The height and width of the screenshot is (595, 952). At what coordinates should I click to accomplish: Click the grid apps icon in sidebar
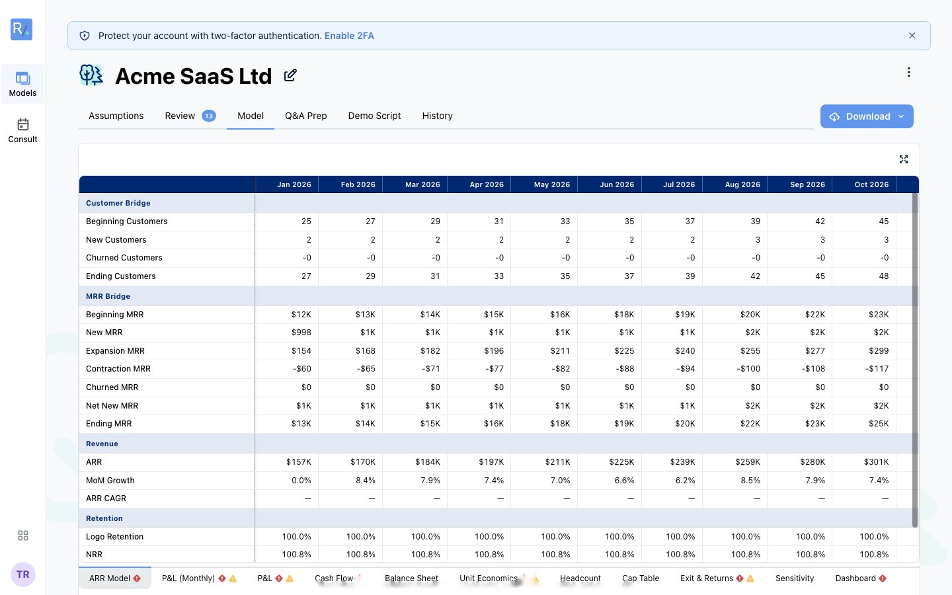click(23, 535)
